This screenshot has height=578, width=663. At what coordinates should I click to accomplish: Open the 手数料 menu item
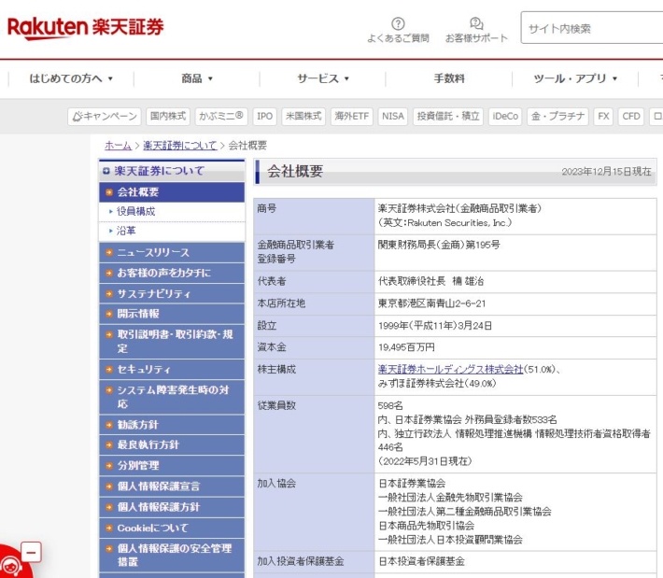click(449, 78)
